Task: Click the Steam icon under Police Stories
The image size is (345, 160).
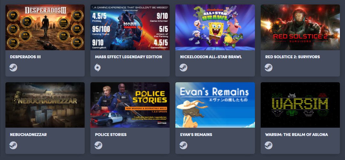Action: 98,145
